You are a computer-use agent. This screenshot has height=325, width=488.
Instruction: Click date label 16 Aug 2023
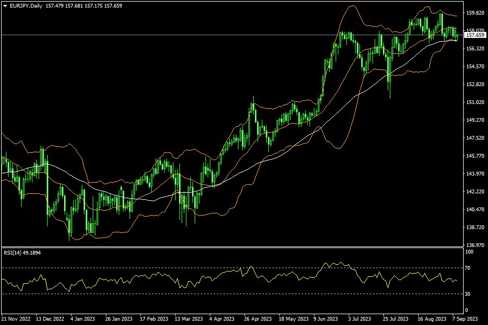432,319
